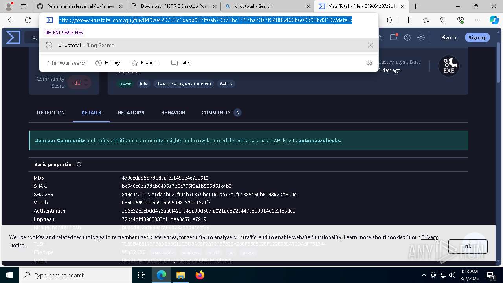Click the VirusTotal logo in the site header
Image resolution: width=503 pixels, height=283 pixels.
[13, 37]
